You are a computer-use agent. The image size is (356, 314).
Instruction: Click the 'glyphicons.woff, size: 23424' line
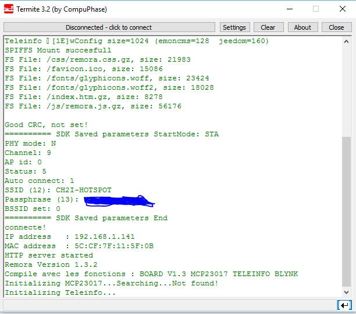click(x=107, y=78)
